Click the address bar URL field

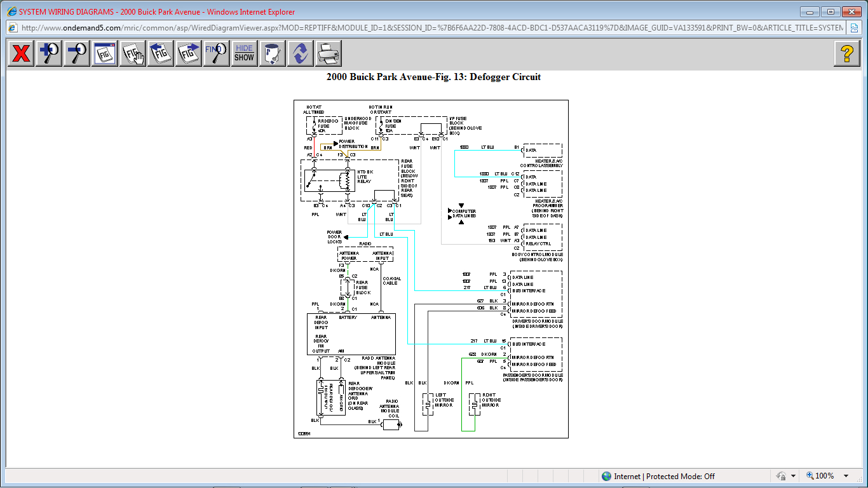tap(432, 27)
